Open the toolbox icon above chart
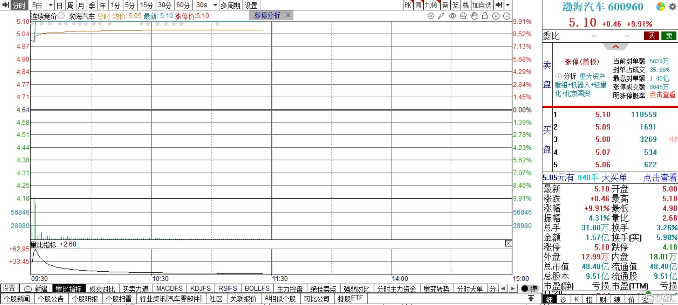 coord(463,16)
